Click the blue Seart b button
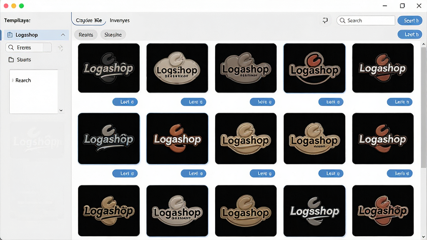Image resolution: width=427 pixels, height=240 pixels. click(410, 20)
